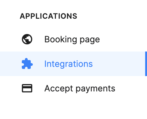This screenshot has height=119, width=147.
Task: Go to Accept payments
Action: 73,88
